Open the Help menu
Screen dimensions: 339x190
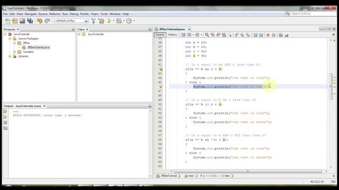point(126,14)
